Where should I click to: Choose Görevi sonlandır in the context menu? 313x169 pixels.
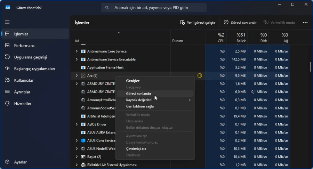155,94
